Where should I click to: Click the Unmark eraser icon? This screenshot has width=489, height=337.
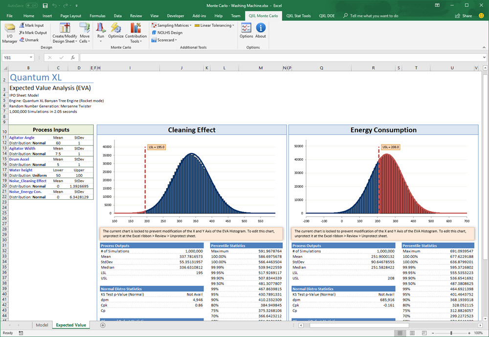(22, 40)
